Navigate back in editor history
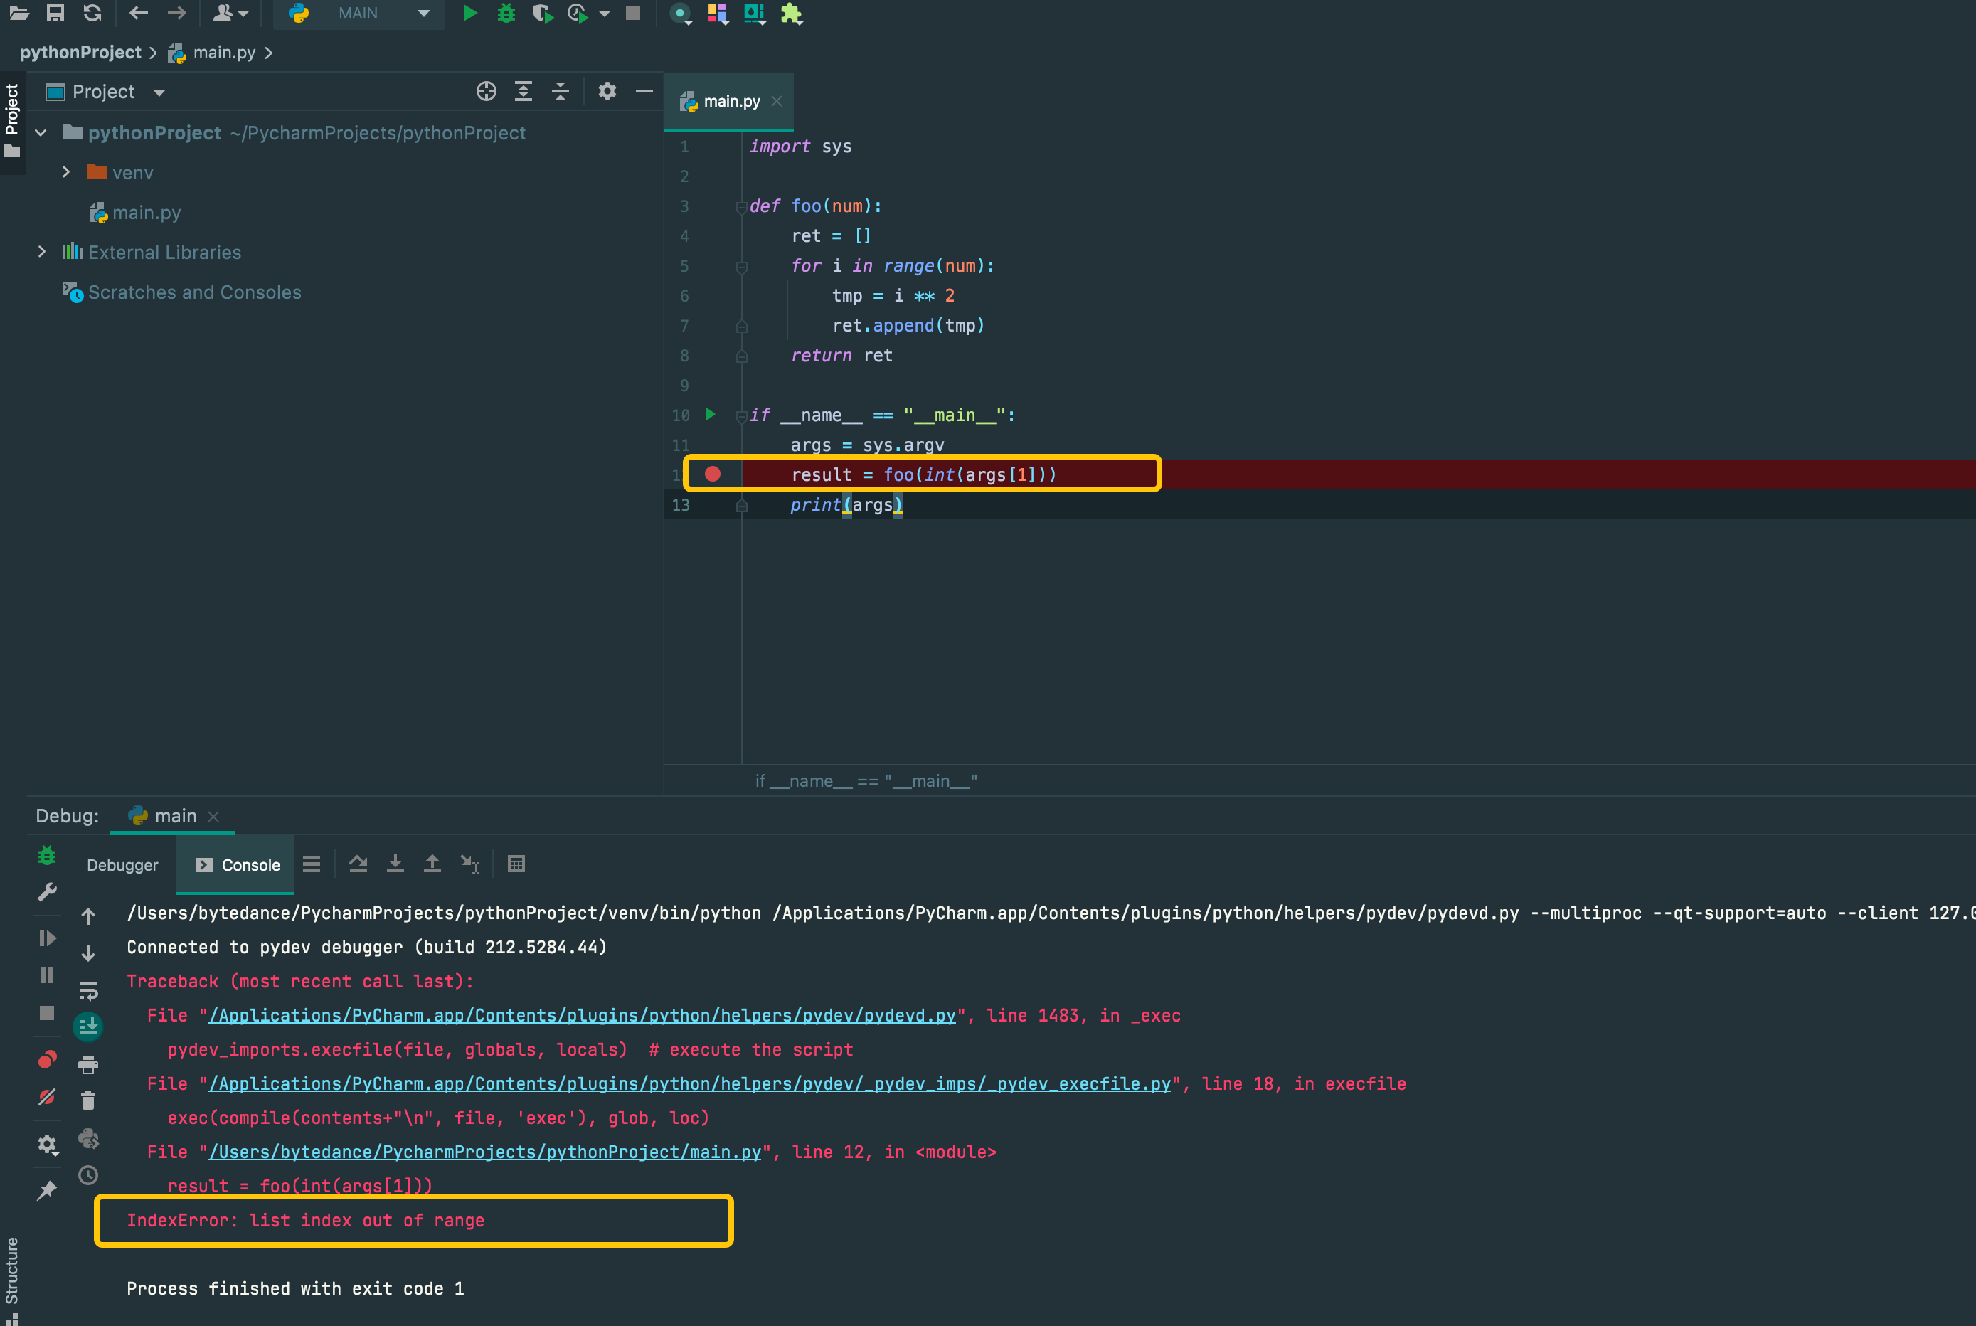 [139, 13]
